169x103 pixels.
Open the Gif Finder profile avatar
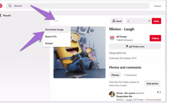112,38
